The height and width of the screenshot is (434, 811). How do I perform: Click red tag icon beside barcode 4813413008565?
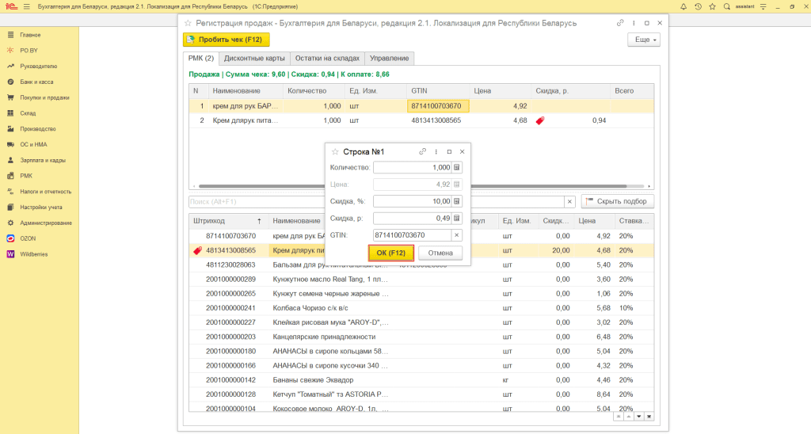(x=197, y=250)
